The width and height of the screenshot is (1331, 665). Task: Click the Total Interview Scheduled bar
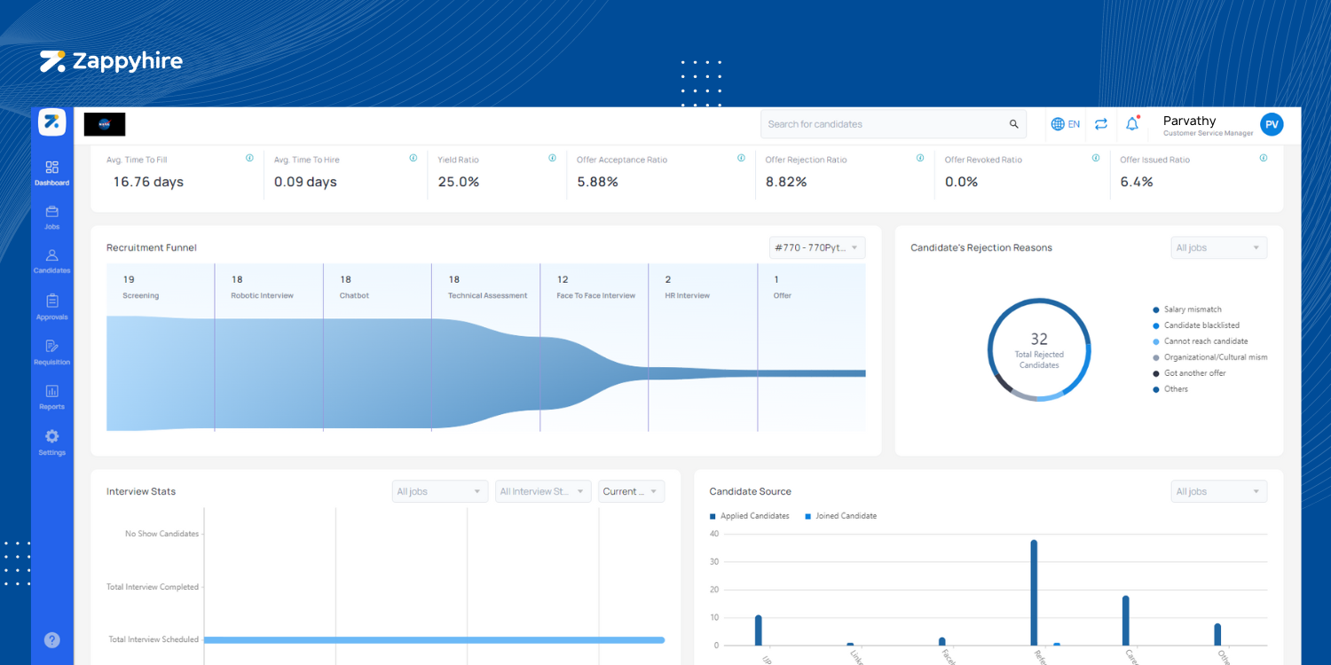click(x=435, y=639)
